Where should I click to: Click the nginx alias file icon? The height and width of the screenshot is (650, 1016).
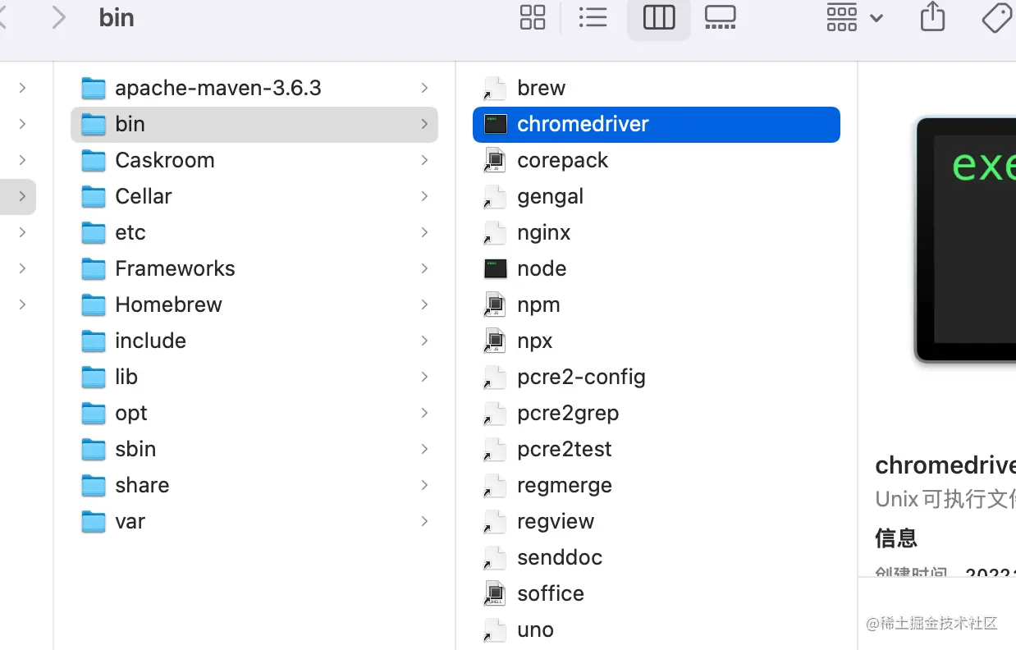pos(495,232)
